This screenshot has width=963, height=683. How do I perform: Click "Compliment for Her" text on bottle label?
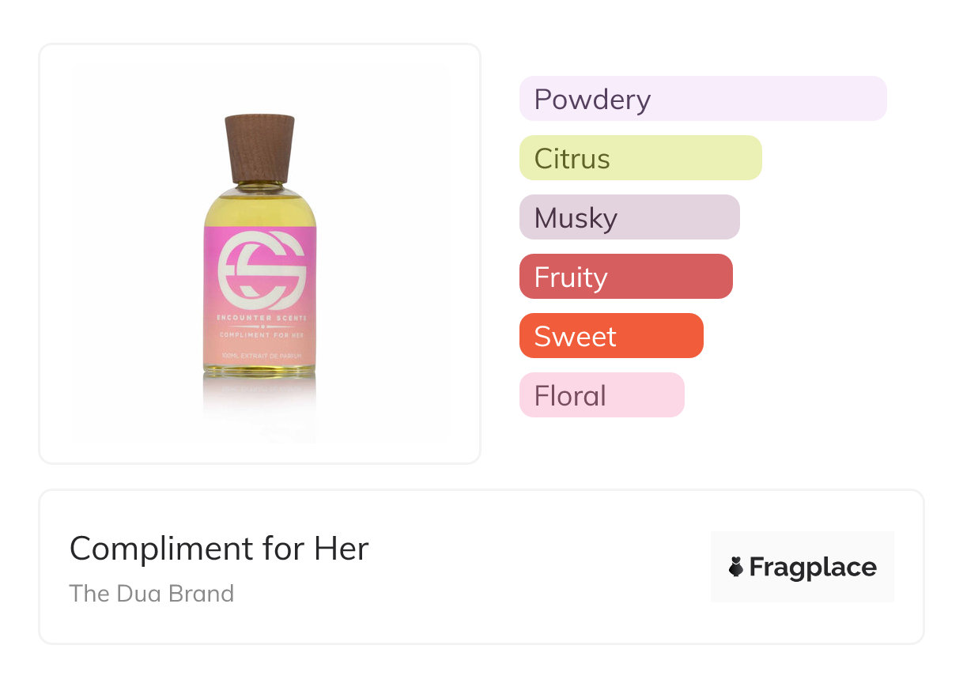261,336
